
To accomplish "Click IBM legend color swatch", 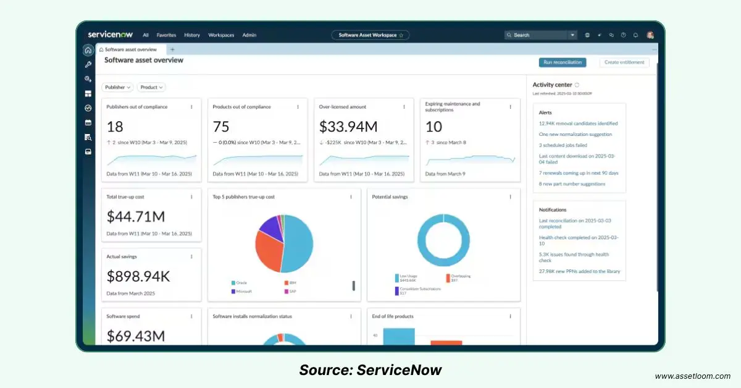I will pyautogui.click(x=286, y=282).
